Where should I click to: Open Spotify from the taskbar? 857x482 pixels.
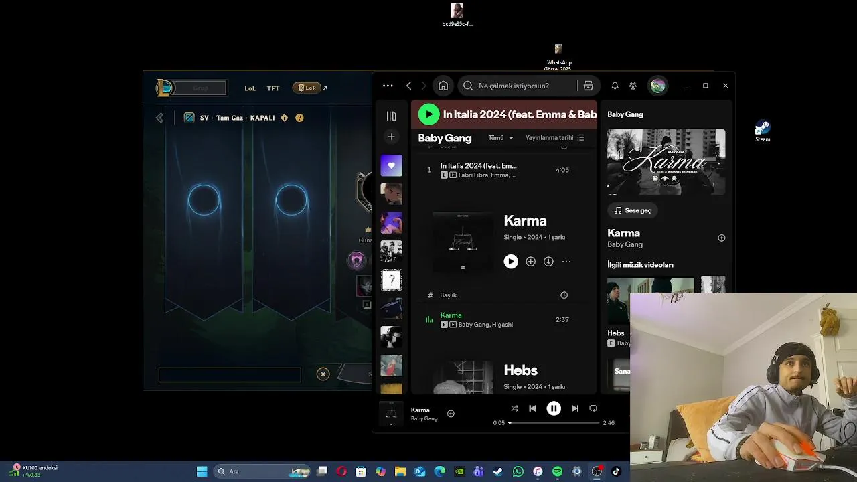(557, 471)
